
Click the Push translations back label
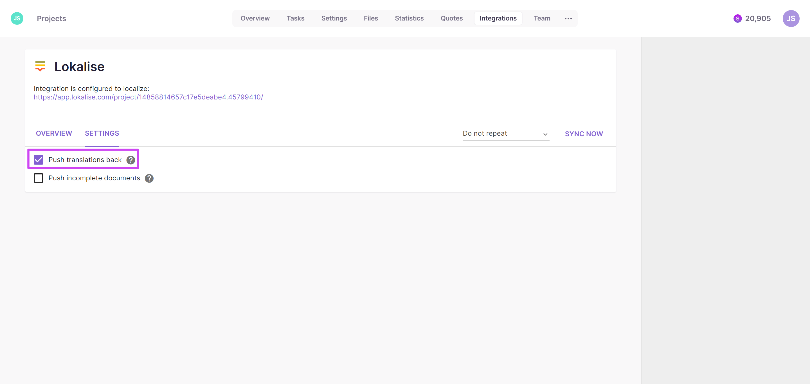click(85, 160)
